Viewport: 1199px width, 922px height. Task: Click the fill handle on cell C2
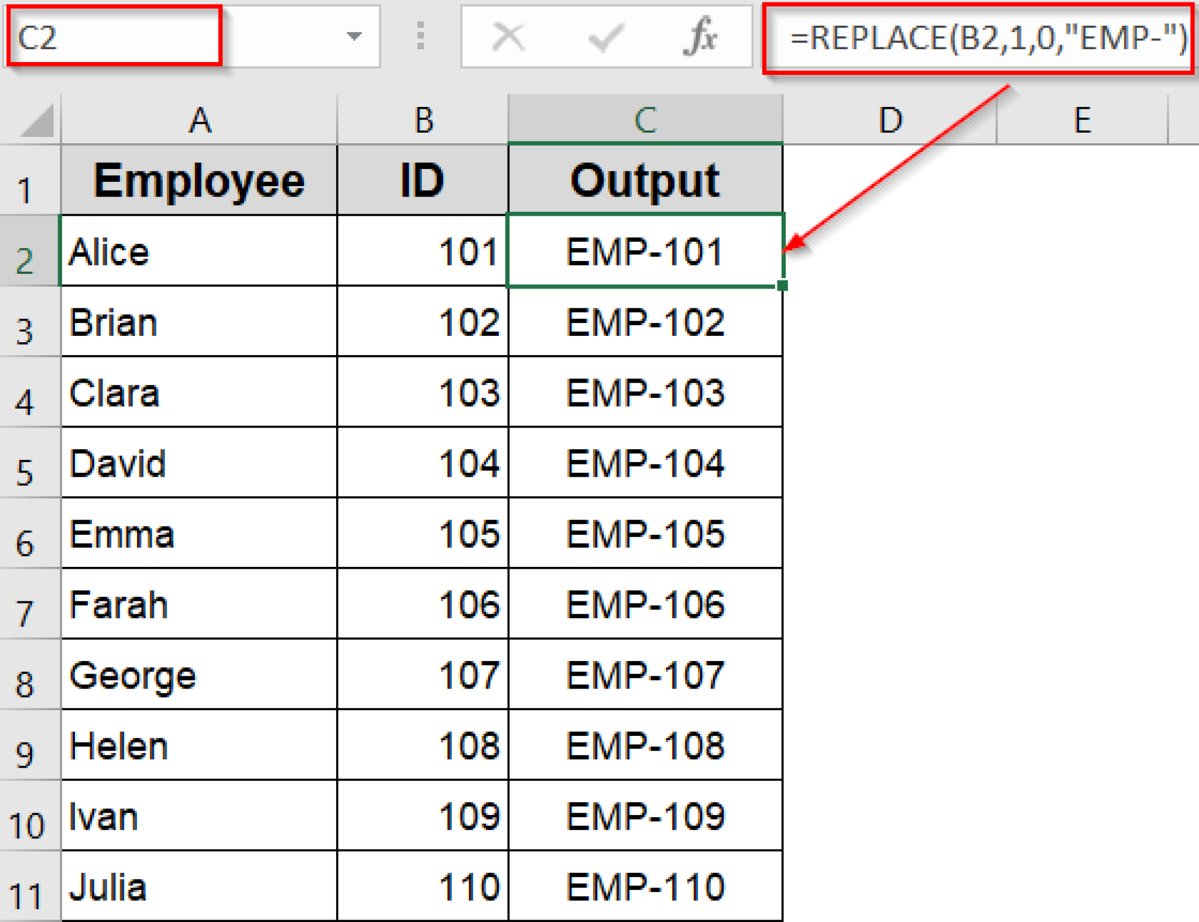click(x=783, y=285)
